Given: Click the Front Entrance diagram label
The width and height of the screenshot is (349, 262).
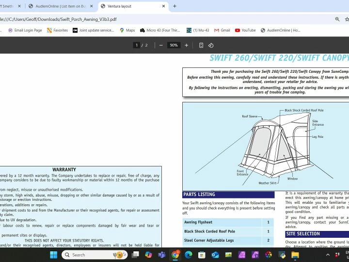Looking at the screenshot, I should click(x=242, y=173).
